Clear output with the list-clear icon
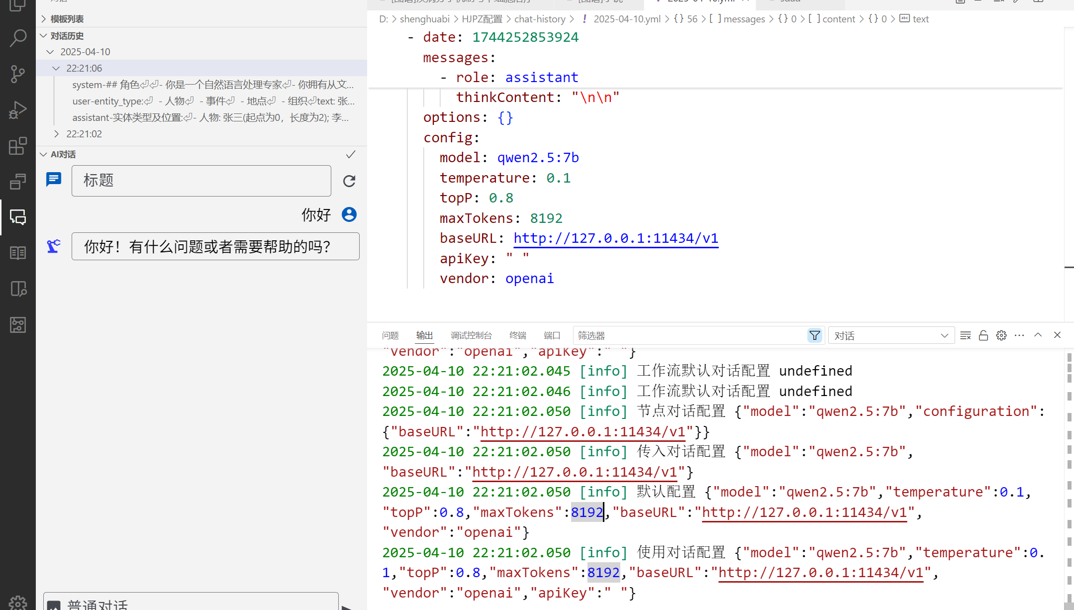Screen dimensions: 1074x610 966,336
